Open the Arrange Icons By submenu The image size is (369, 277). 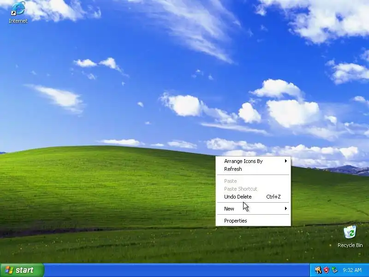253,161
